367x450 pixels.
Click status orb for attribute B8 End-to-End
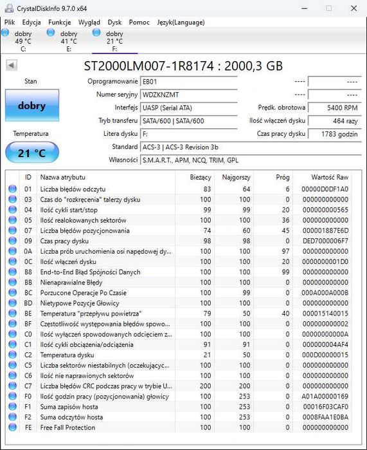[12, 272]
